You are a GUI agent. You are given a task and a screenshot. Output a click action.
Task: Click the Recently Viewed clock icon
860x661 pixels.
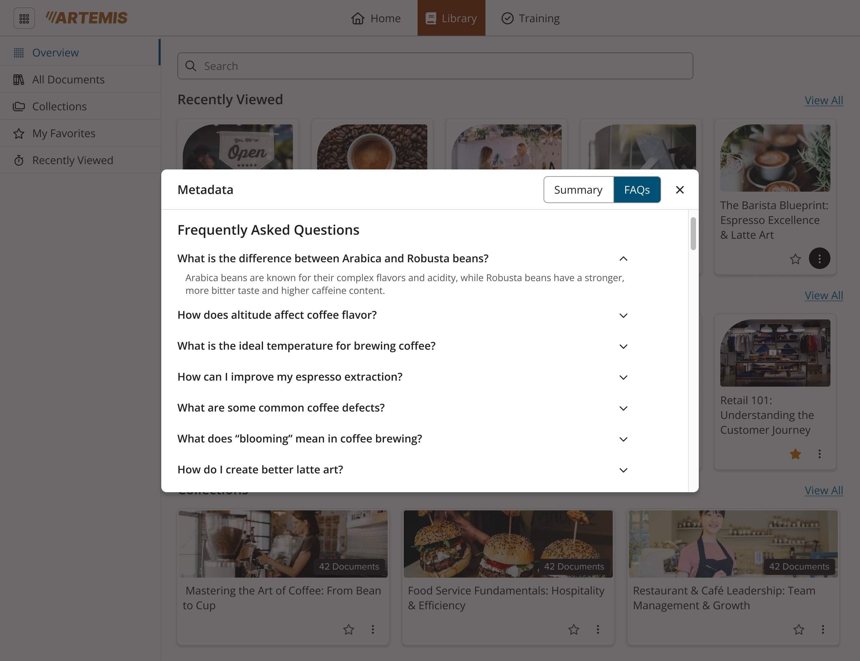pyautogui.click(x=19, y=160)
